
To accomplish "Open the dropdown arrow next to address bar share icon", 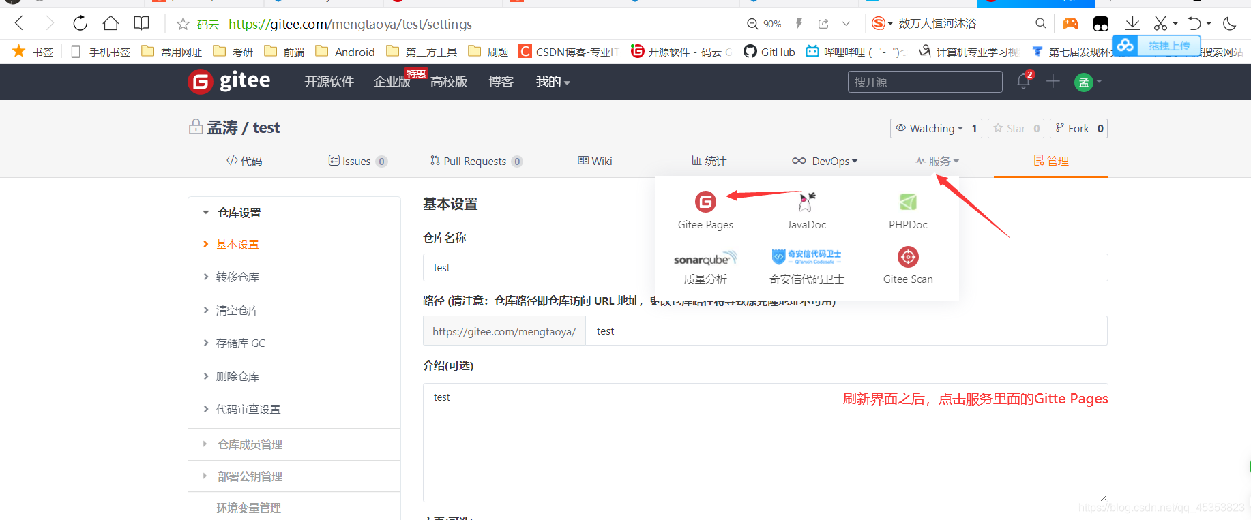I will coord(846,24).
